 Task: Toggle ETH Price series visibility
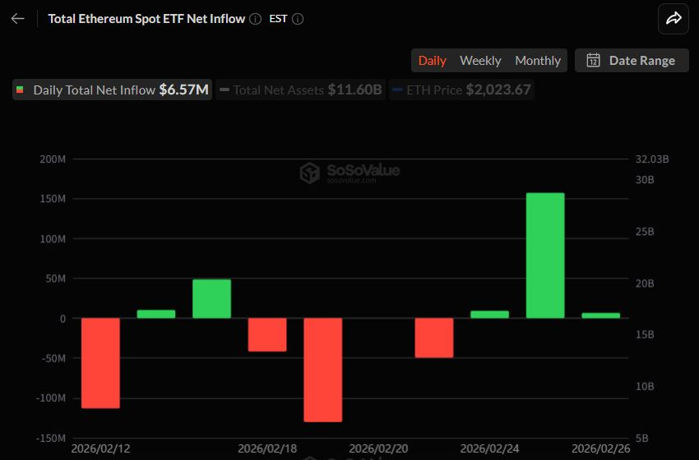pyautogui.click(x=462, y=90)
